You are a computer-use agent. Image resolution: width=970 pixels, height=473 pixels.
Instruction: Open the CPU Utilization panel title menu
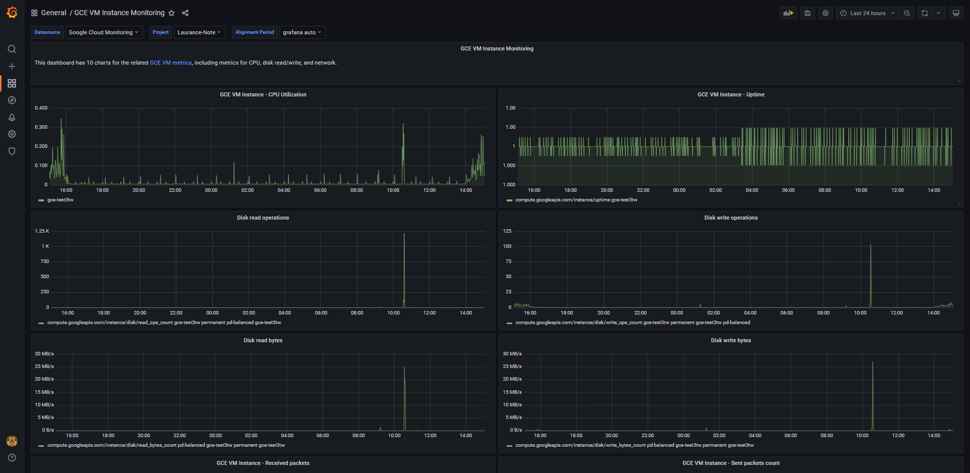[263, 94]
